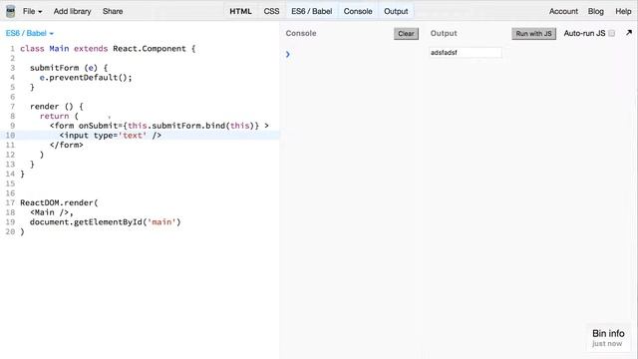Viewport: 638px width, 359px height.
Task: Toggle the Output panel tab
Action: (396, 11)
